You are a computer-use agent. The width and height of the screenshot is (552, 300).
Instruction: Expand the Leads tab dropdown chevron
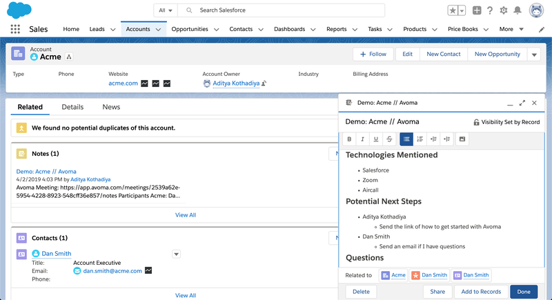point(112,30)
